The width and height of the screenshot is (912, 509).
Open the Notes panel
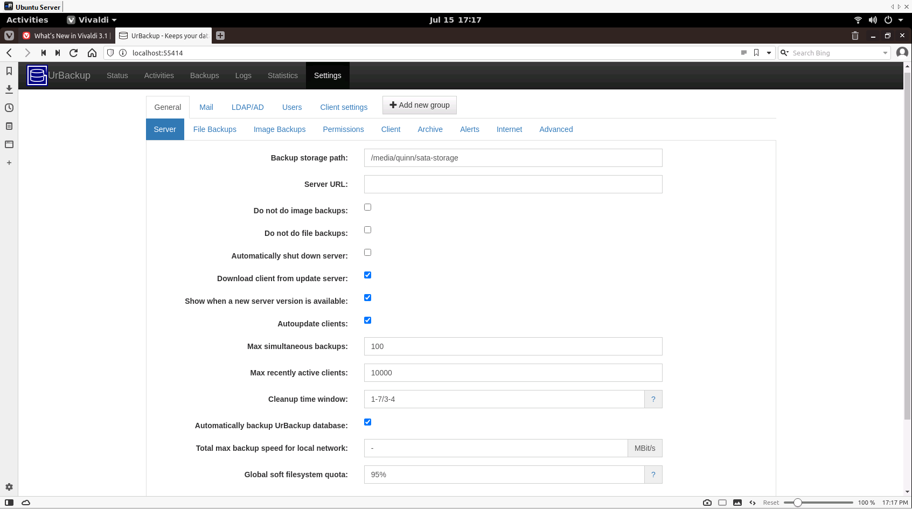click(x=9, y=126)
